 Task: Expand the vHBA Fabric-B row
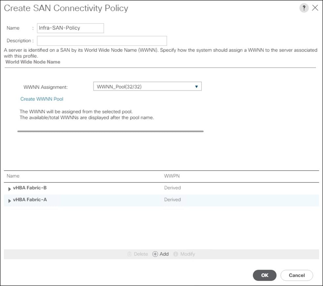click(9, 189)
